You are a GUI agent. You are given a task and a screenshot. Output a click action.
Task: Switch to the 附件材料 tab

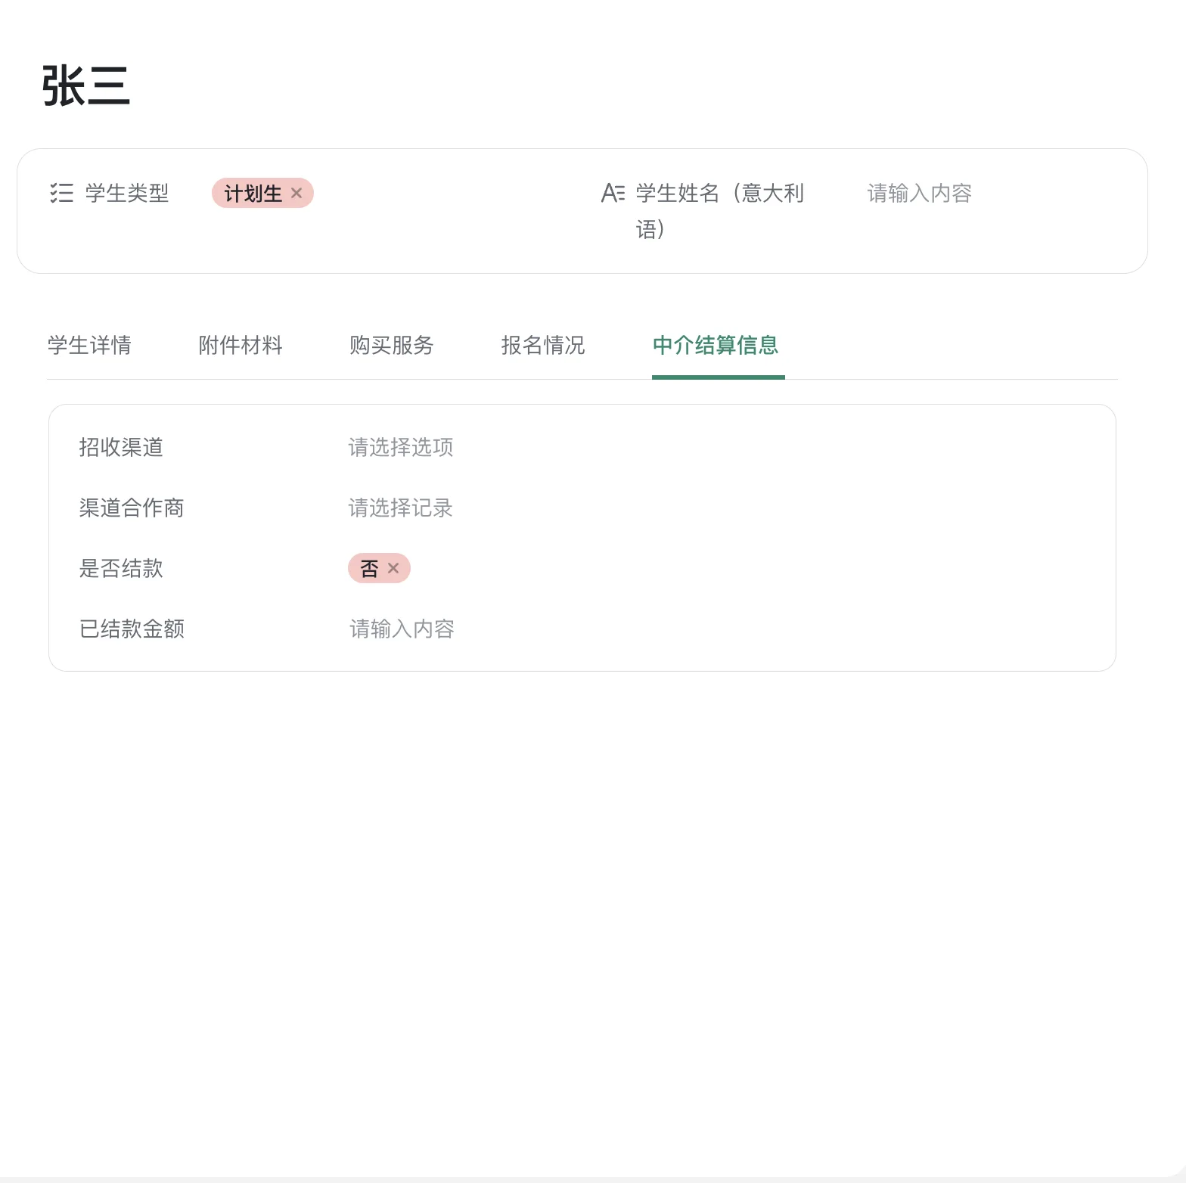[x=241, y=346]
